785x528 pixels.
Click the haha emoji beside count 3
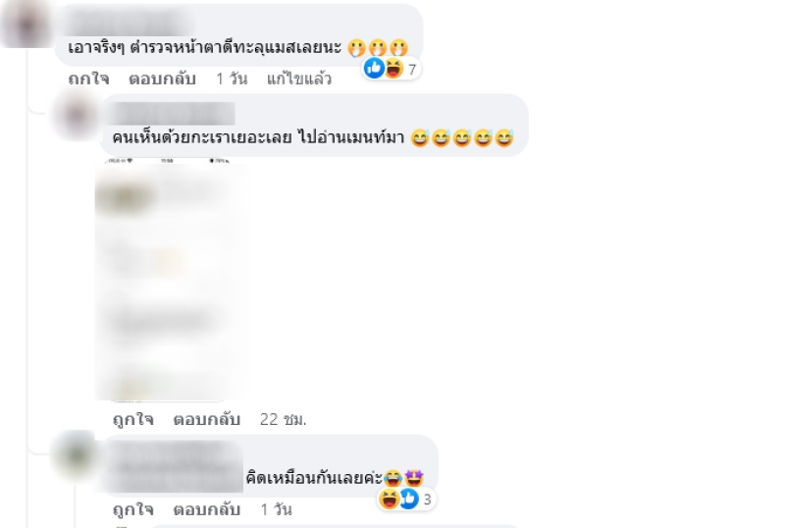[389, 499]
